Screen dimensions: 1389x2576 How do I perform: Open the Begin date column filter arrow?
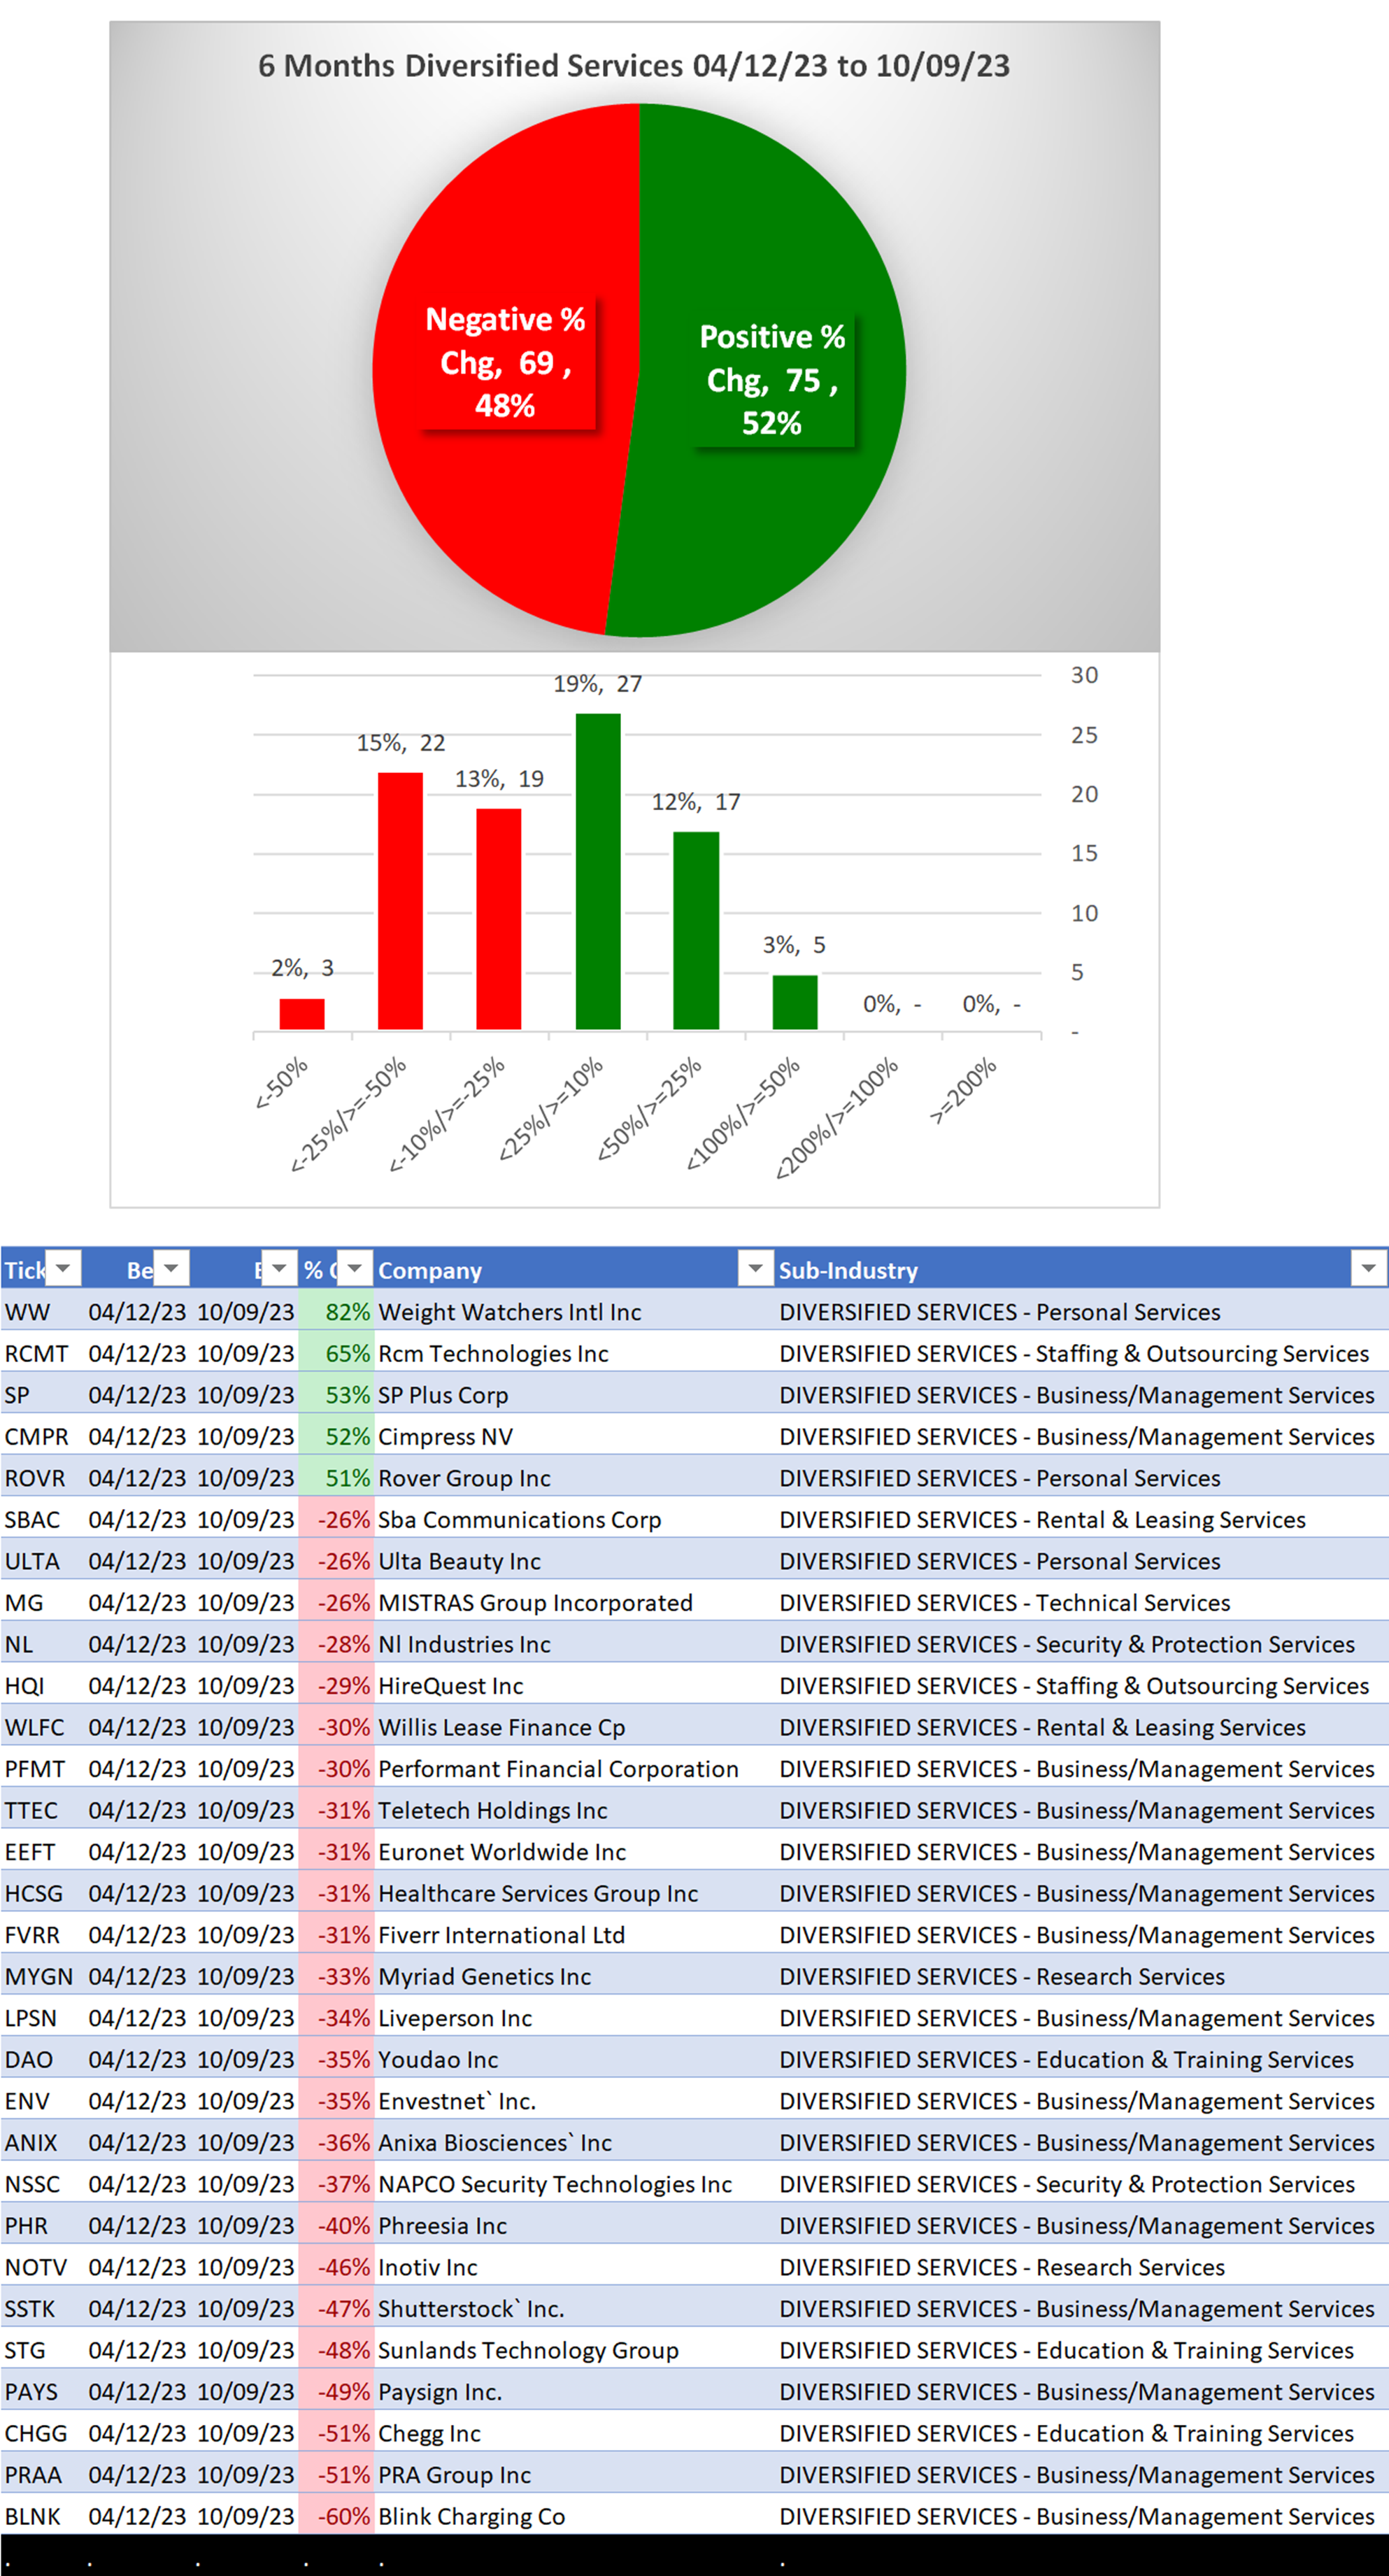171,1269
